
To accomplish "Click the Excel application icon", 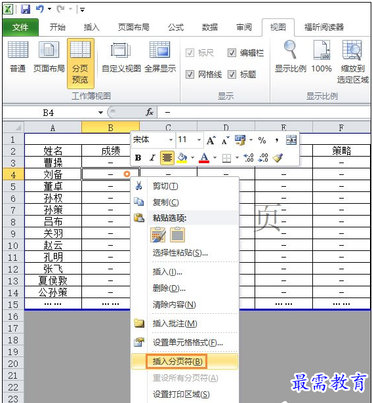I will 8,10.
